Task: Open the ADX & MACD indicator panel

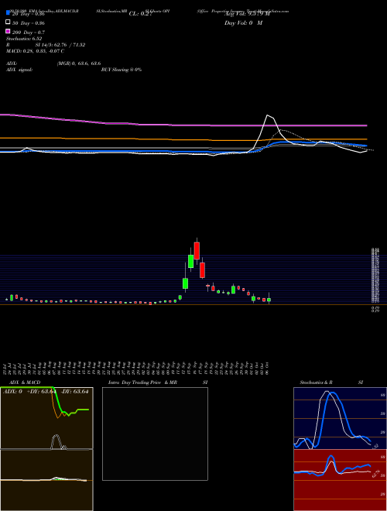Action: pyautogui.click(x=46, y=449)
